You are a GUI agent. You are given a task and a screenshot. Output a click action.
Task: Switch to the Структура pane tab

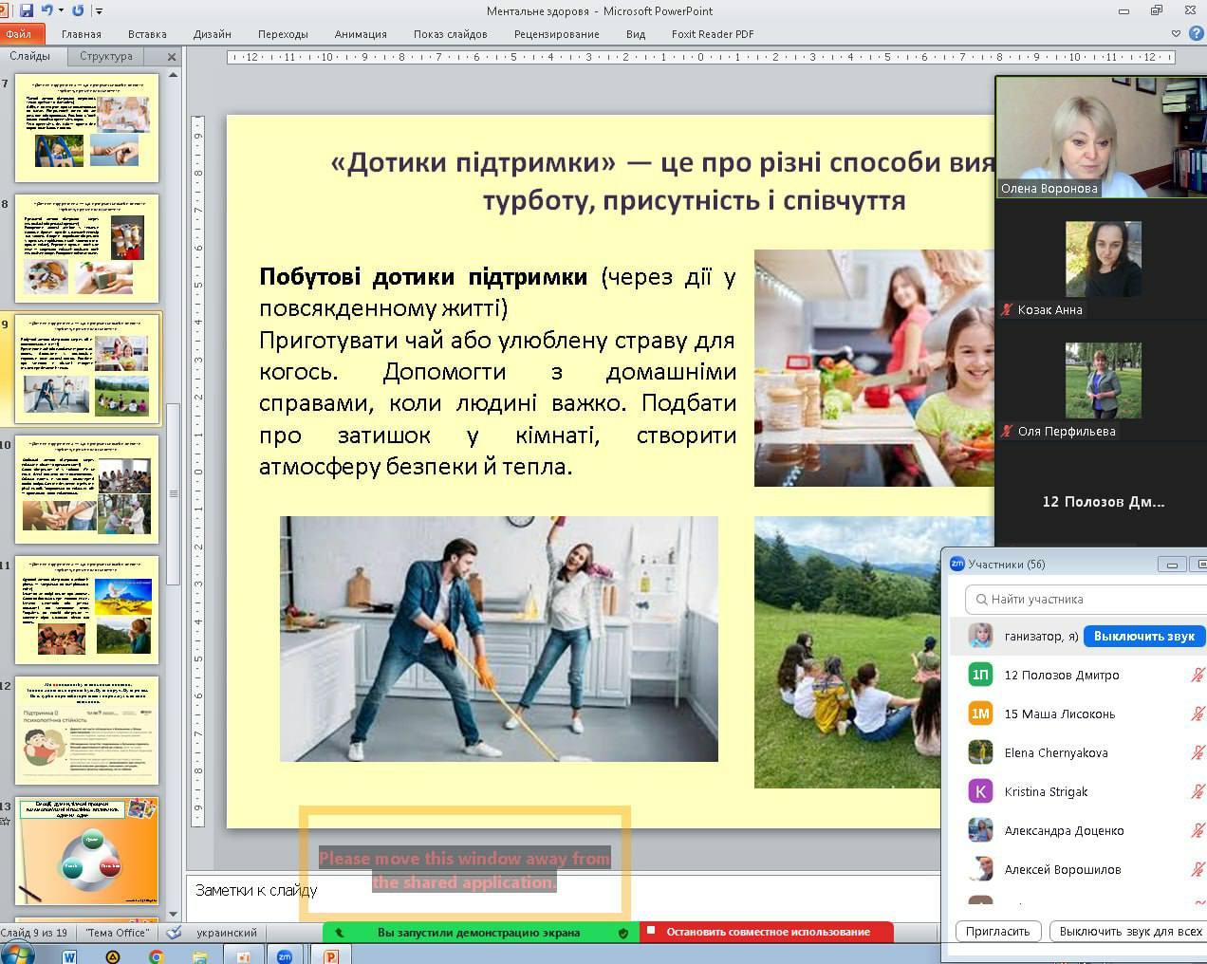pyautogui.click(x=106, y=56)
